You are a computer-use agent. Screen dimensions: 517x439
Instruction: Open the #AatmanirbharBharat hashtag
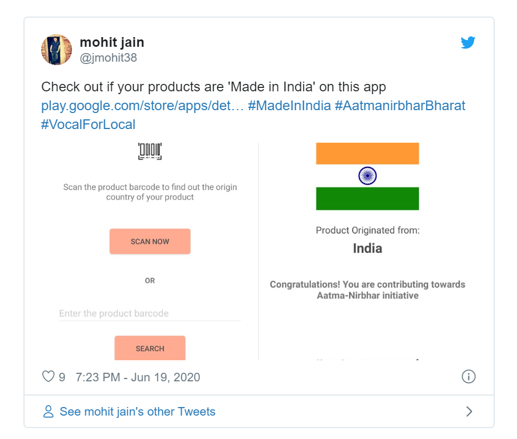point(400,106)
